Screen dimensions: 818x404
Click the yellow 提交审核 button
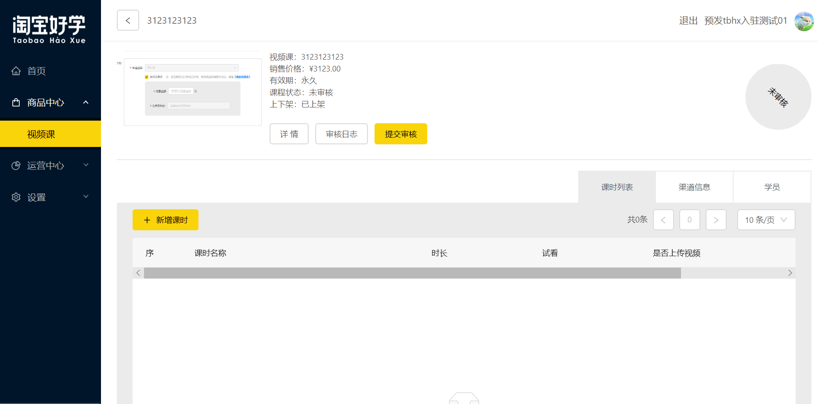coord(401,134)
